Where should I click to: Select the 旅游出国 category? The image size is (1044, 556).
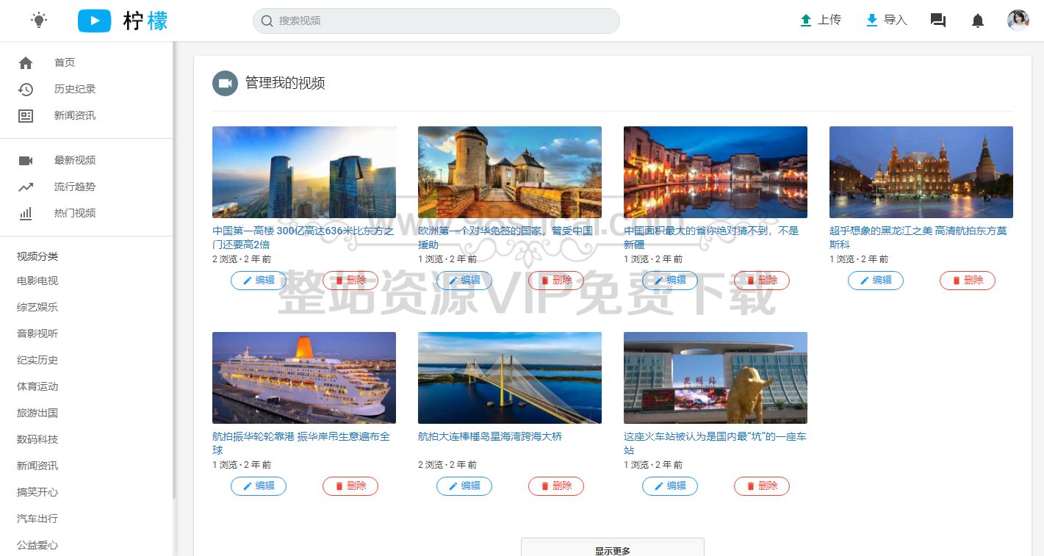(37, 413)
